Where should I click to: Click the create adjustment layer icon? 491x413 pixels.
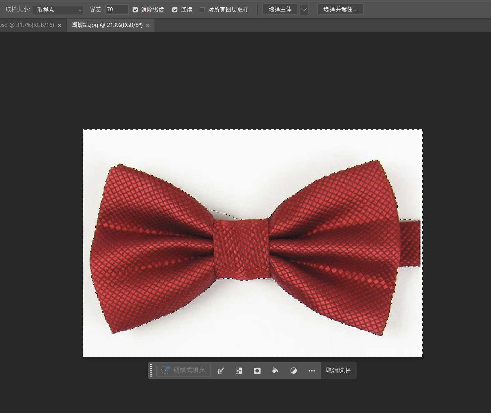293,370
